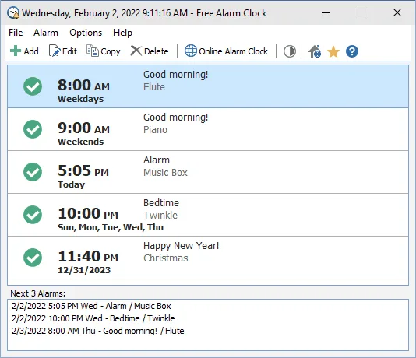
Task: Open the File menu
Action: pos(16,33)
